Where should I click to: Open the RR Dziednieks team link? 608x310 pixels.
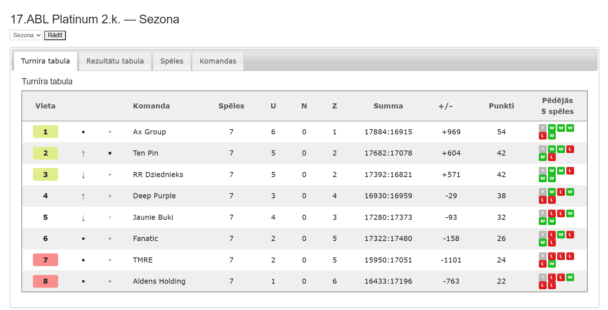click(158, 175)
